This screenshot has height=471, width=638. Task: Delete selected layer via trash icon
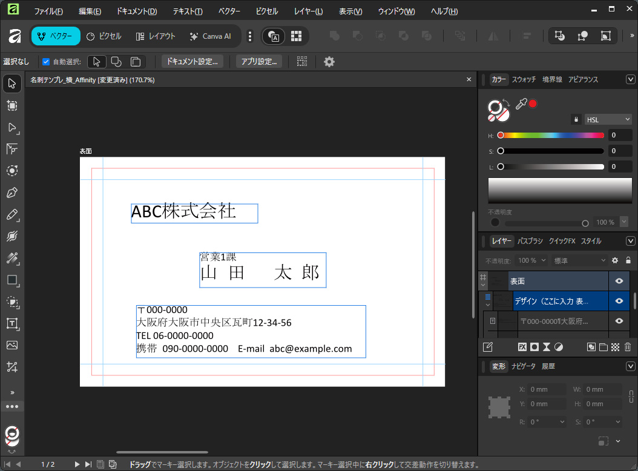628,346
